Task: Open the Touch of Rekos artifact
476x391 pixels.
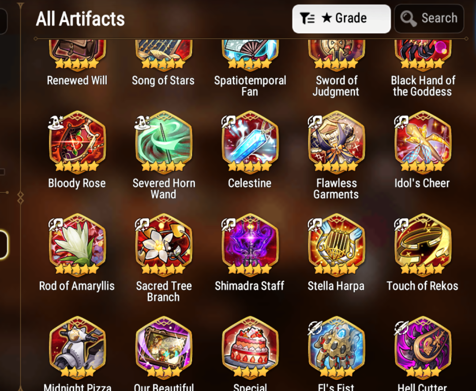Action: (x=423, y=245)
